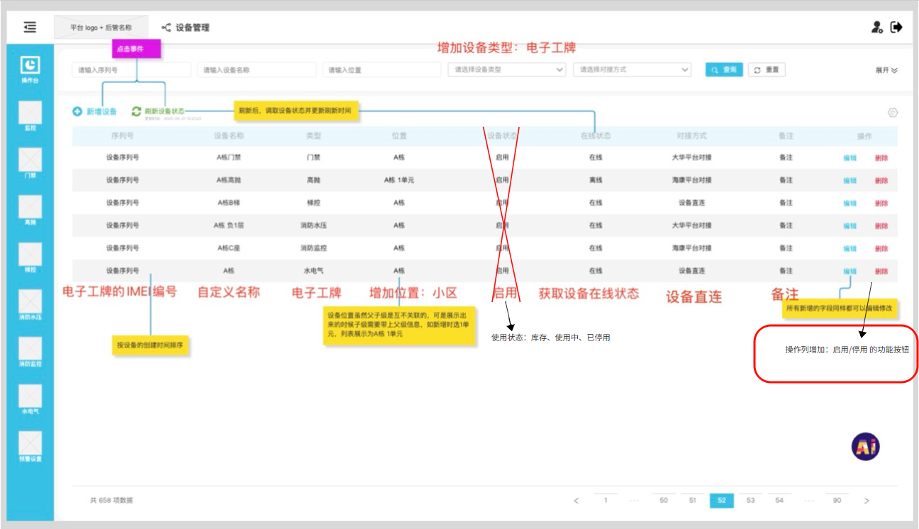Open the 请选择对接方式 dropdown
Image resolution: width=919 pixels, height=529 pixels.
[631, 69]
